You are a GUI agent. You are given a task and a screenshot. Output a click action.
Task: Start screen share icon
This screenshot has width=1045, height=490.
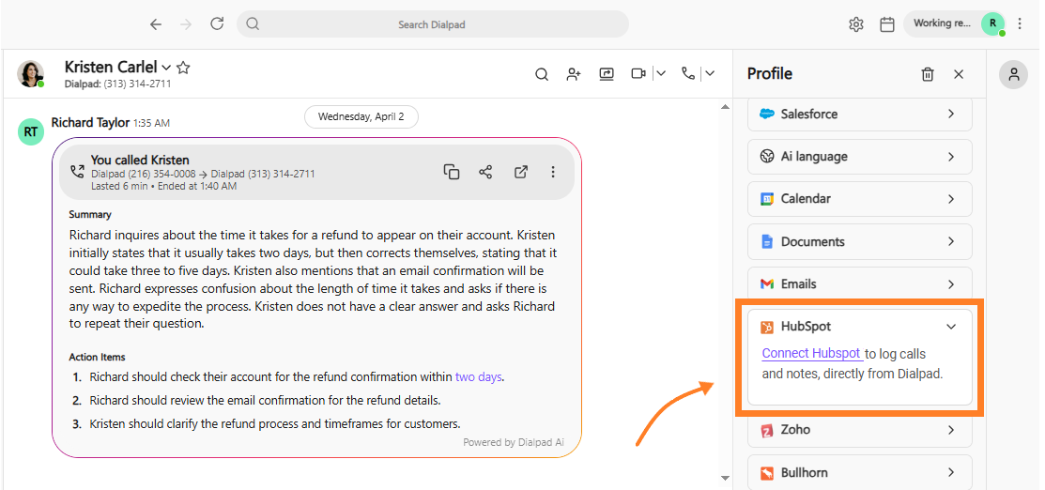pyautogui.click(x=606, y=74)
